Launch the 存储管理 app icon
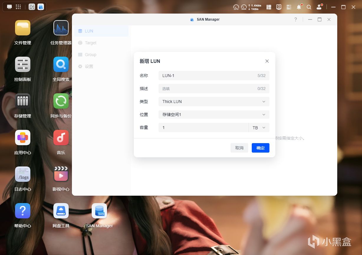The width and height of the screenshot is (362, 255). 23,101
